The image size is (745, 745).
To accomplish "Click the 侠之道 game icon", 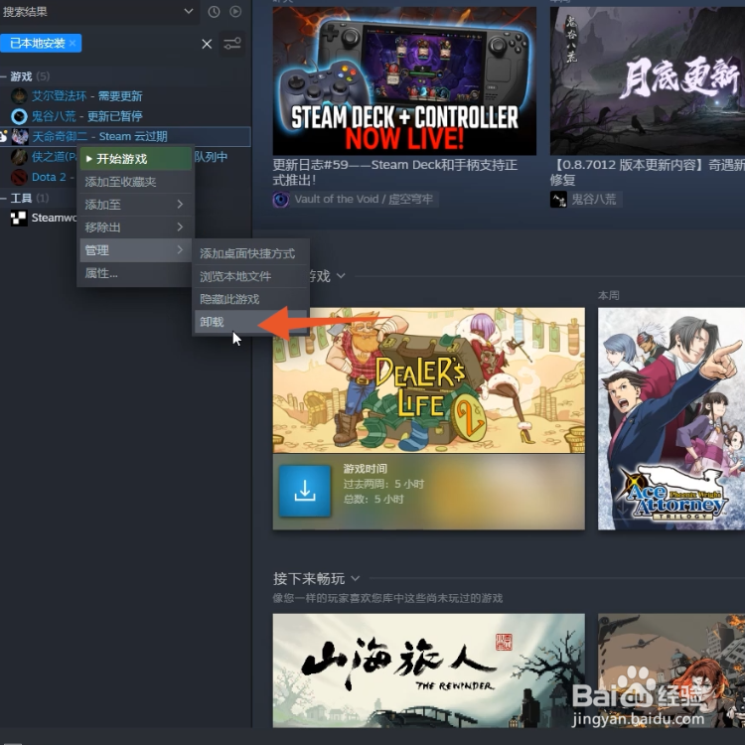I will (x=19, y=157).
